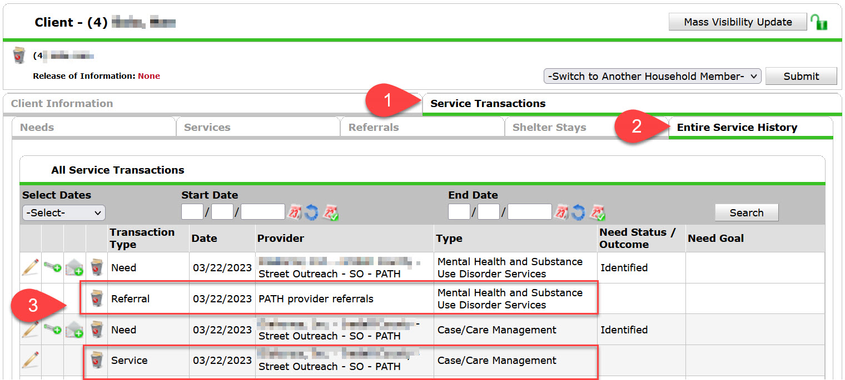Viewport: 845px width, 380px height.
Task: Open the Start Date calendar picker icon
Action: [x=294, y=212]
